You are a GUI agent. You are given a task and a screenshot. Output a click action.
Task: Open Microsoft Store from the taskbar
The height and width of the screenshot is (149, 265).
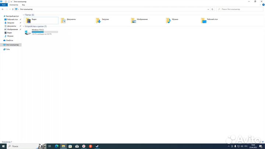[x=70, y=146]
